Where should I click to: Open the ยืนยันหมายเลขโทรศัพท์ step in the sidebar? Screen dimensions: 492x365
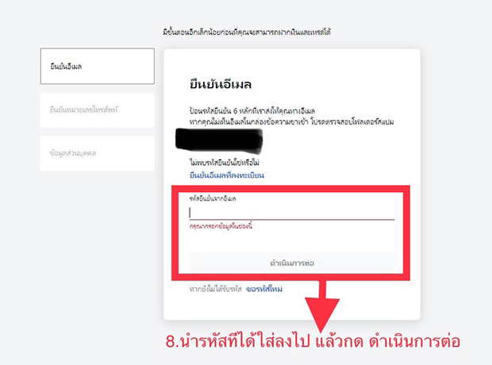[x=98, y=109]
